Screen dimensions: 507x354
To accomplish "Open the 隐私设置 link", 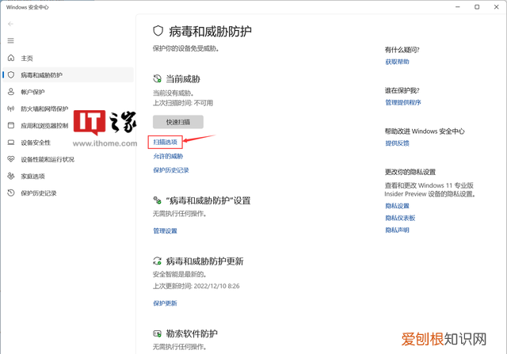I will tap(398, 206).
